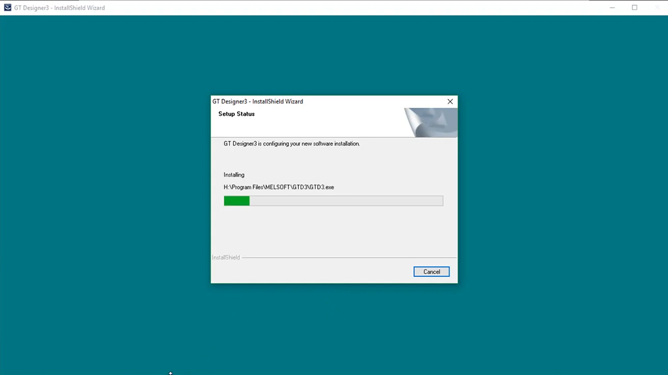Click the 'Setup Status' heading

(237, 114)
